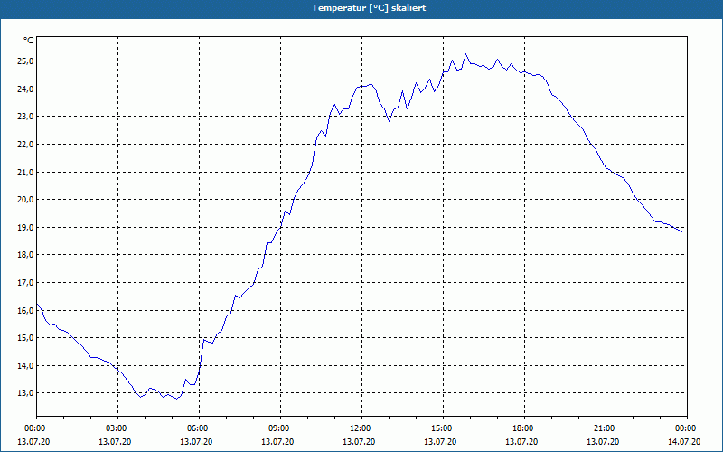The width and height of the screenshot is (723, 452).
Task: Select the 22,0 Y-axis label
Action: [x=25, y=145]
